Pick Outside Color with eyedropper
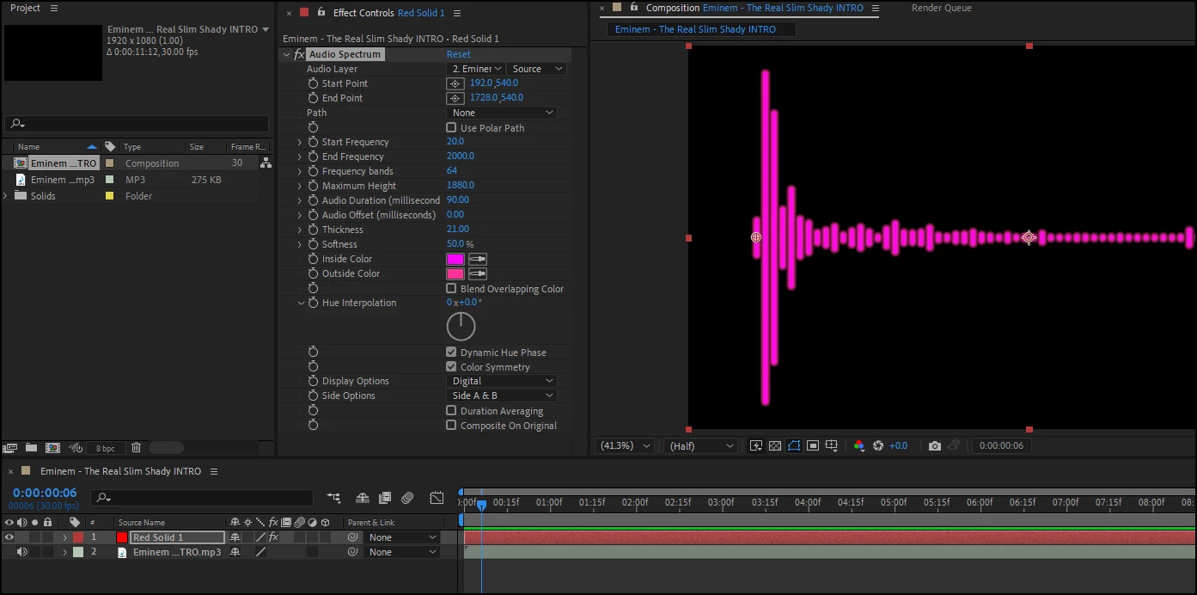 click(x=477, y=273)
